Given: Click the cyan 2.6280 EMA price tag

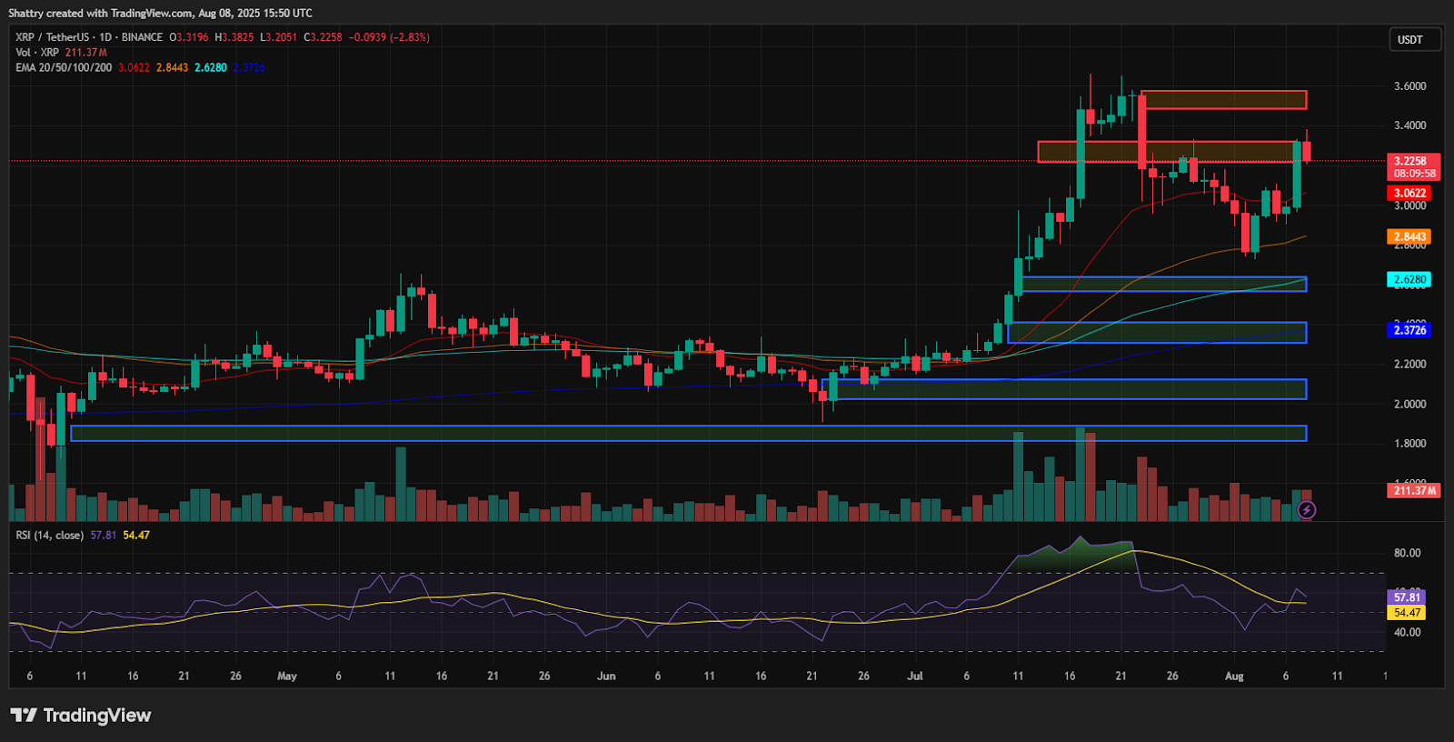Looking at the screenshot, I should point(1409,279).
